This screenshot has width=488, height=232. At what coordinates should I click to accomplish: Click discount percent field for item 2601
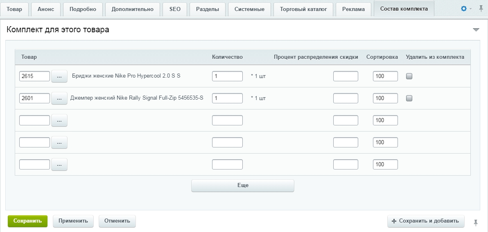(346, 98)
